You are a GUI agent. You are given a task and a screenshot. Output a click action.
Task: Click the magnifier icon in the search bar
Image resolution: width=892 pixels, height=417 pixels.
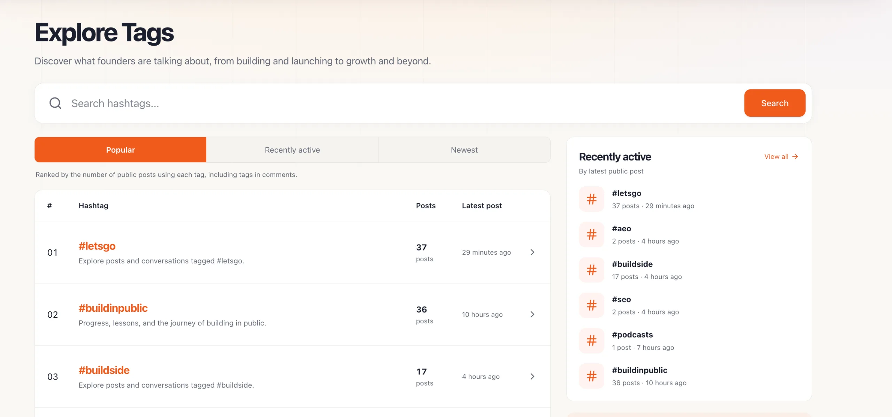coord(55,103)
